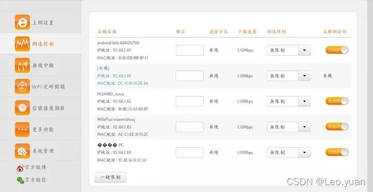Click the 互聯網訪問 column header
The width and height of the screenshot is (373, 192).
tap(334, 31)
